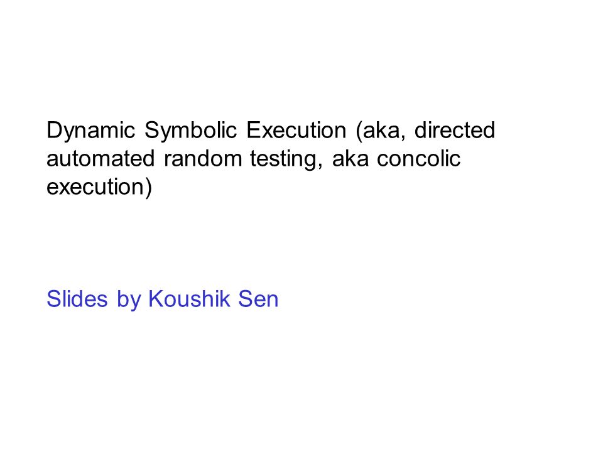603x452 pixels.
Task: Click the word "Dynamic" in the title
Action: pyautogui.click(x=90, y=132)
